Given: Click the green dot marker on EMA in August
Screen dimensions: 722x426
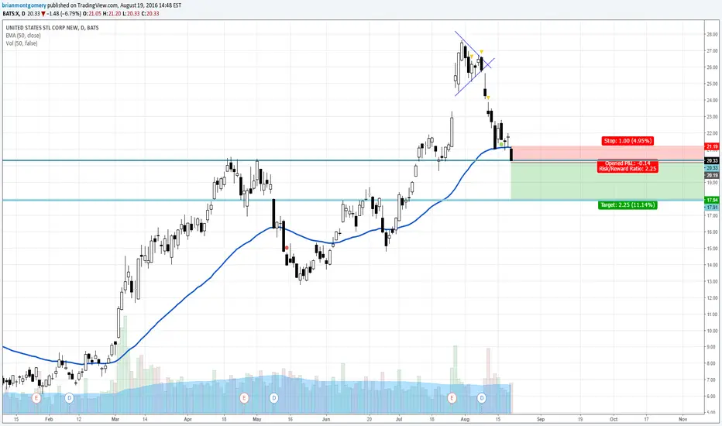Looking at the screenshot, I should pyautogui.click(x=501, y=144).
